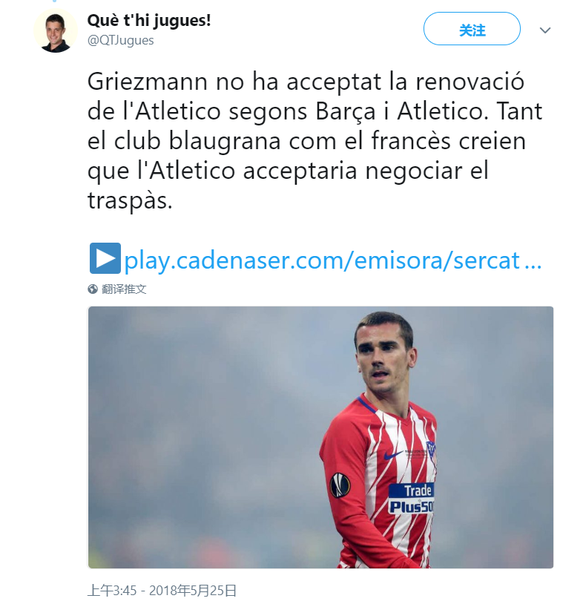Viewport: 583px width, 607px height.
Task: Click the @QTJugues handle
Action: click(x=121, y=40)
